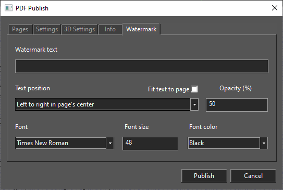Viewport: 283px width, 190px height.
Task: Enable the Fit text to page checkbox
Action: pos(194,89)
